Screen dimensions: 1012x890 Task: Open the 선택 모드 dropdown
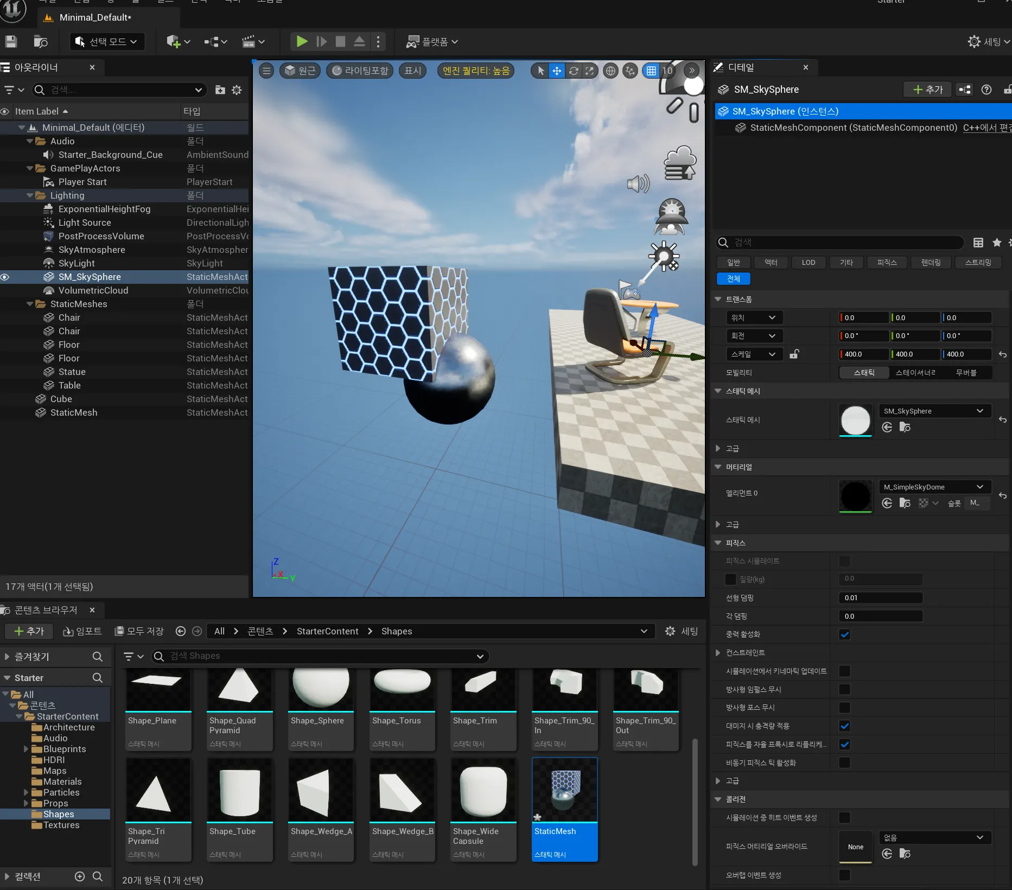tap(107, 42)
